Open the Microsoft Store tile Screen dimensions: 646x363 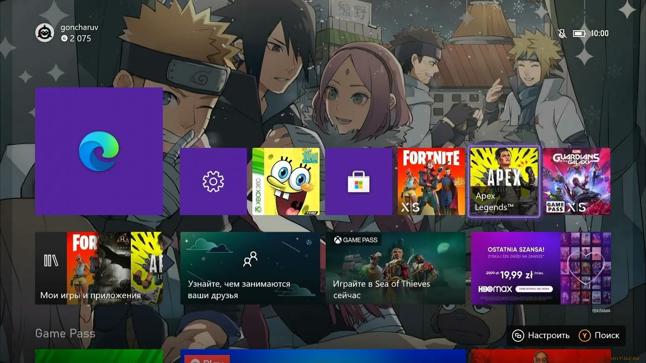(359, 181)
